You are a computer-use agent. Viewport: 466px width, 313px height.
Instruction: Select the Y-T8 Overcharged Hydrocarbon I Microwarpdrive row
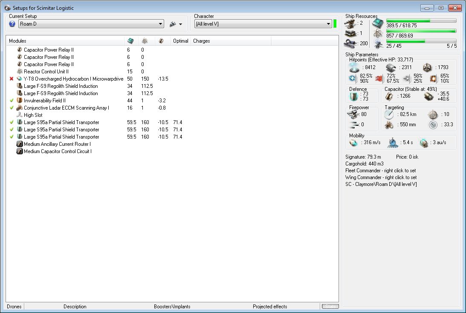click(x=172, y=79)
